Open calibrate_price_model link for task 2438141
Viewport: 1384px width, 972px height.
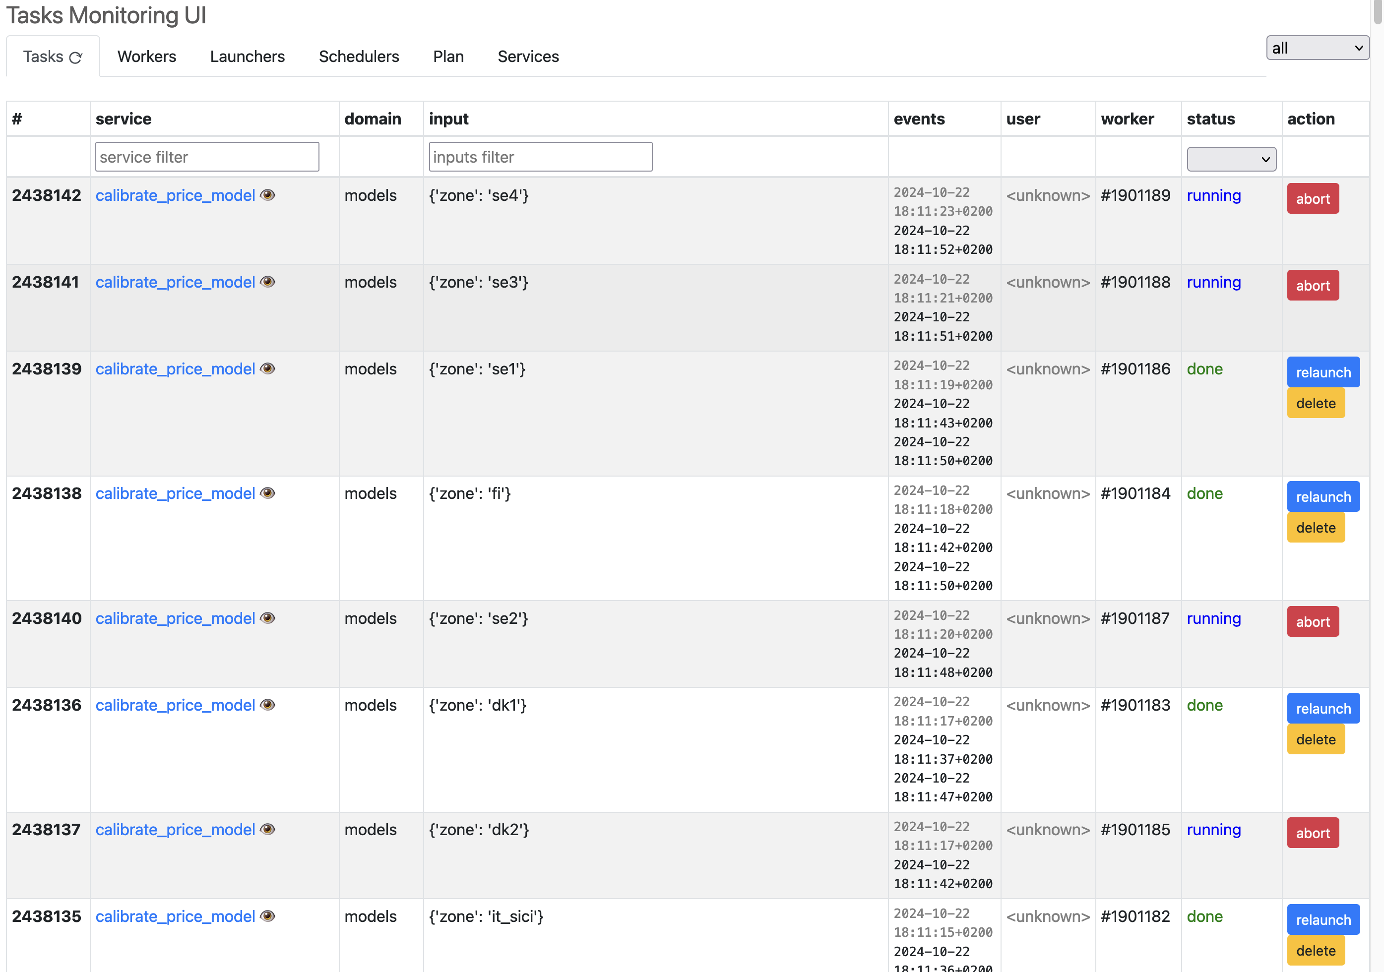click(x=176, y=282)
